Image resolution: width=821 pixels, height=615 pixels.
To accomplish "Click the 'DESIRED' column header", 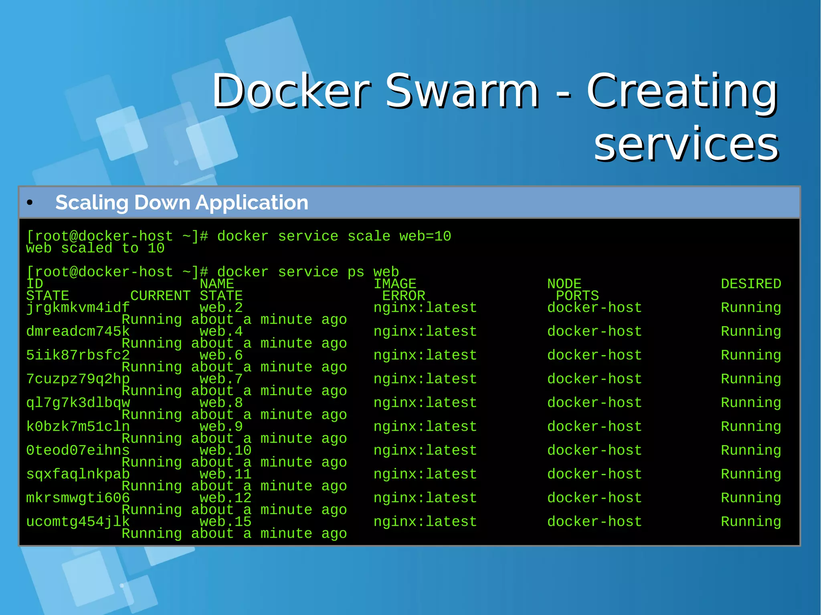I will tap(751, 284).
